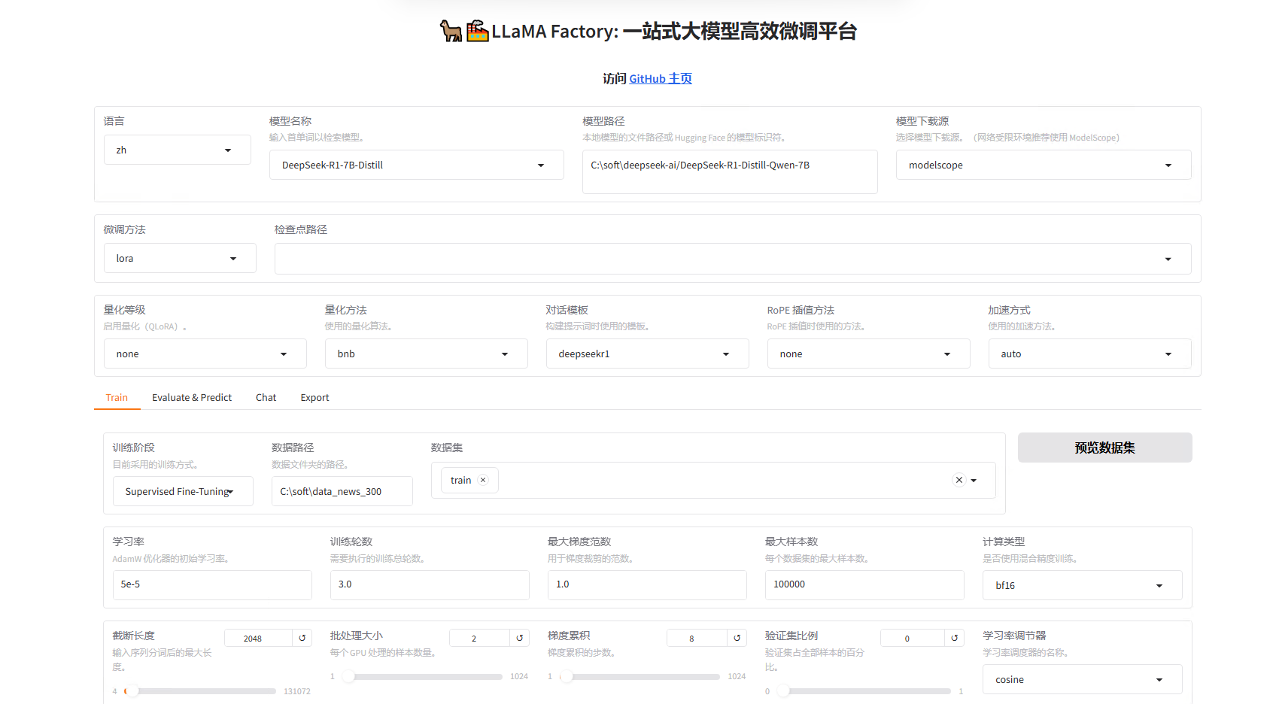1276x704 pixels.
Task: Reset the 批处理大小 value to default
Action: (x=520, y=638)
